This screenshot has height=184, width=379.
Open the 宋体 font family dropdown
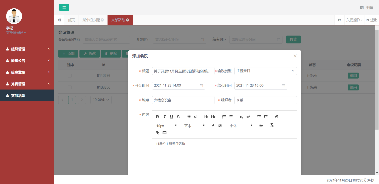pyautogui.click(x=241, y=126)
